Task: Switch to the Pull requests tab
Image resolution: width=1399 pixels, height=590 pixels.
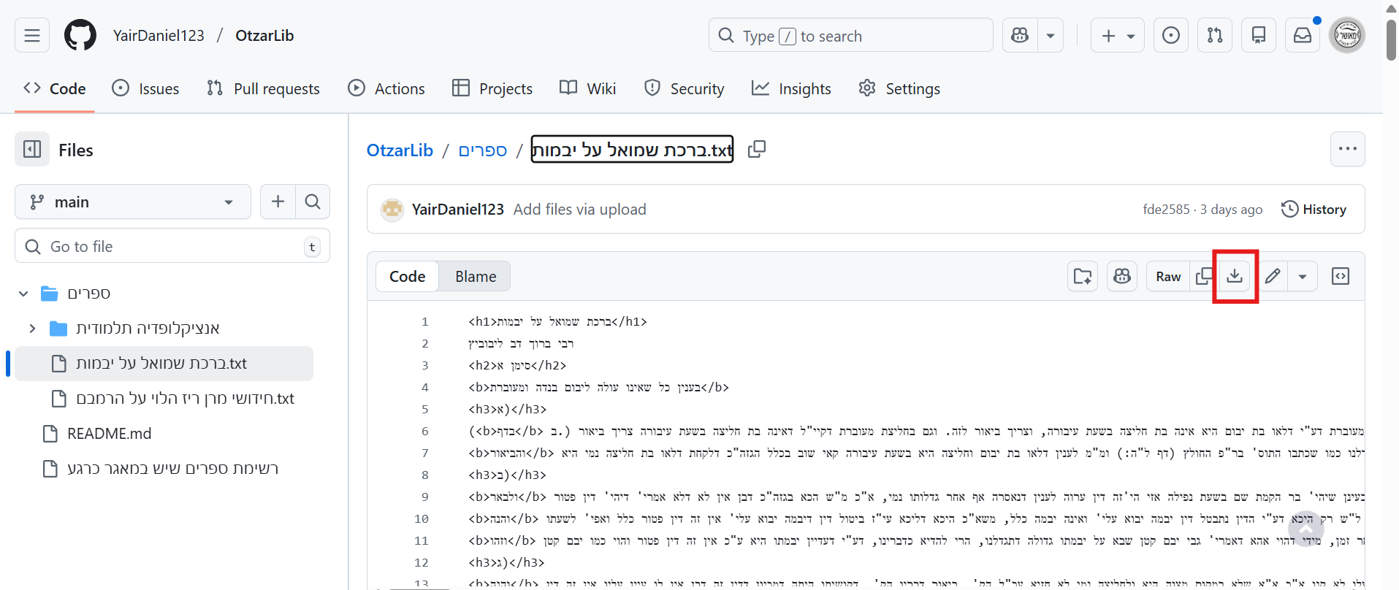Action: [x=263, y=88]
